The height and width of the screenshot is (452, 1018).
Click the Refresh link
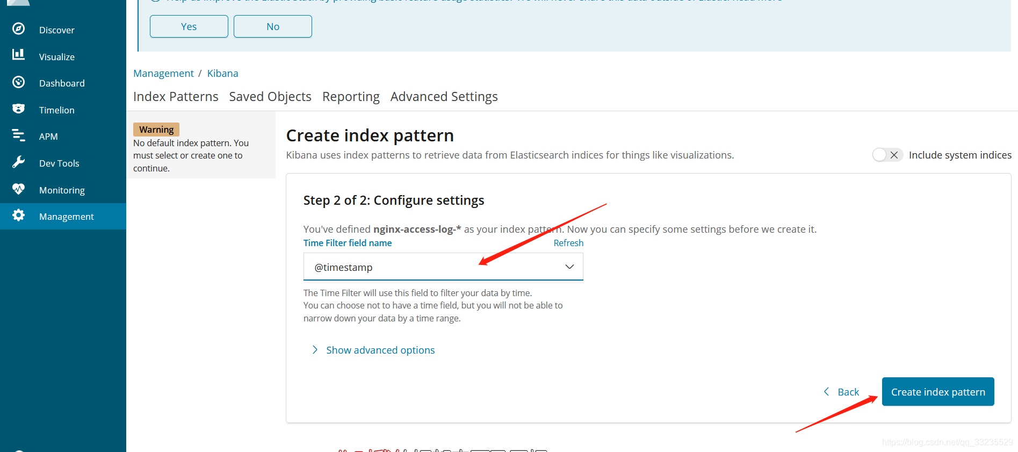coord(568,243)
